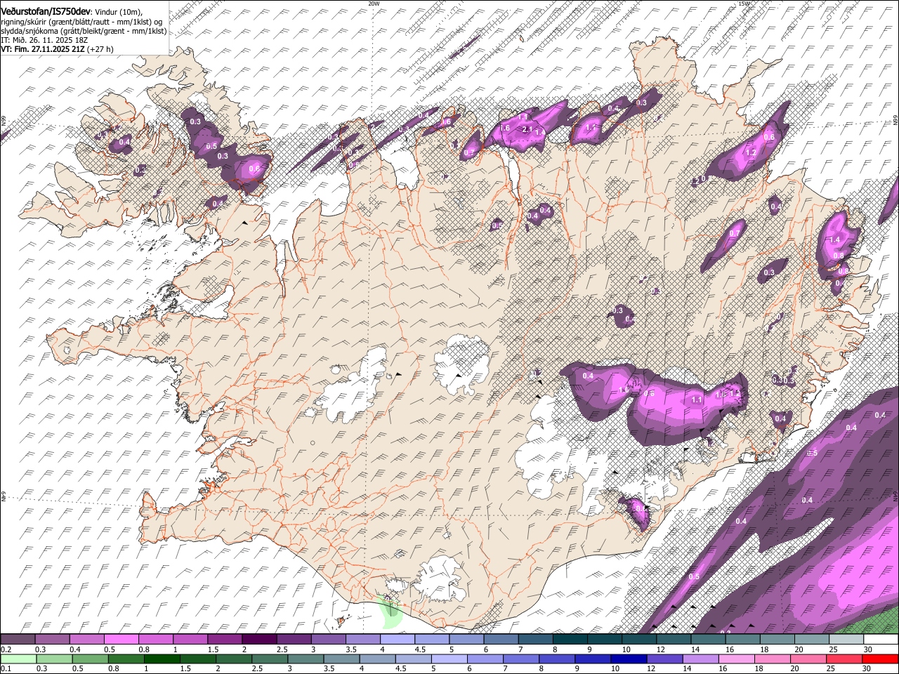The image size is (899, 674).
Task: Select lower legend pink swatch at 20
Action: tap(808, 659)
